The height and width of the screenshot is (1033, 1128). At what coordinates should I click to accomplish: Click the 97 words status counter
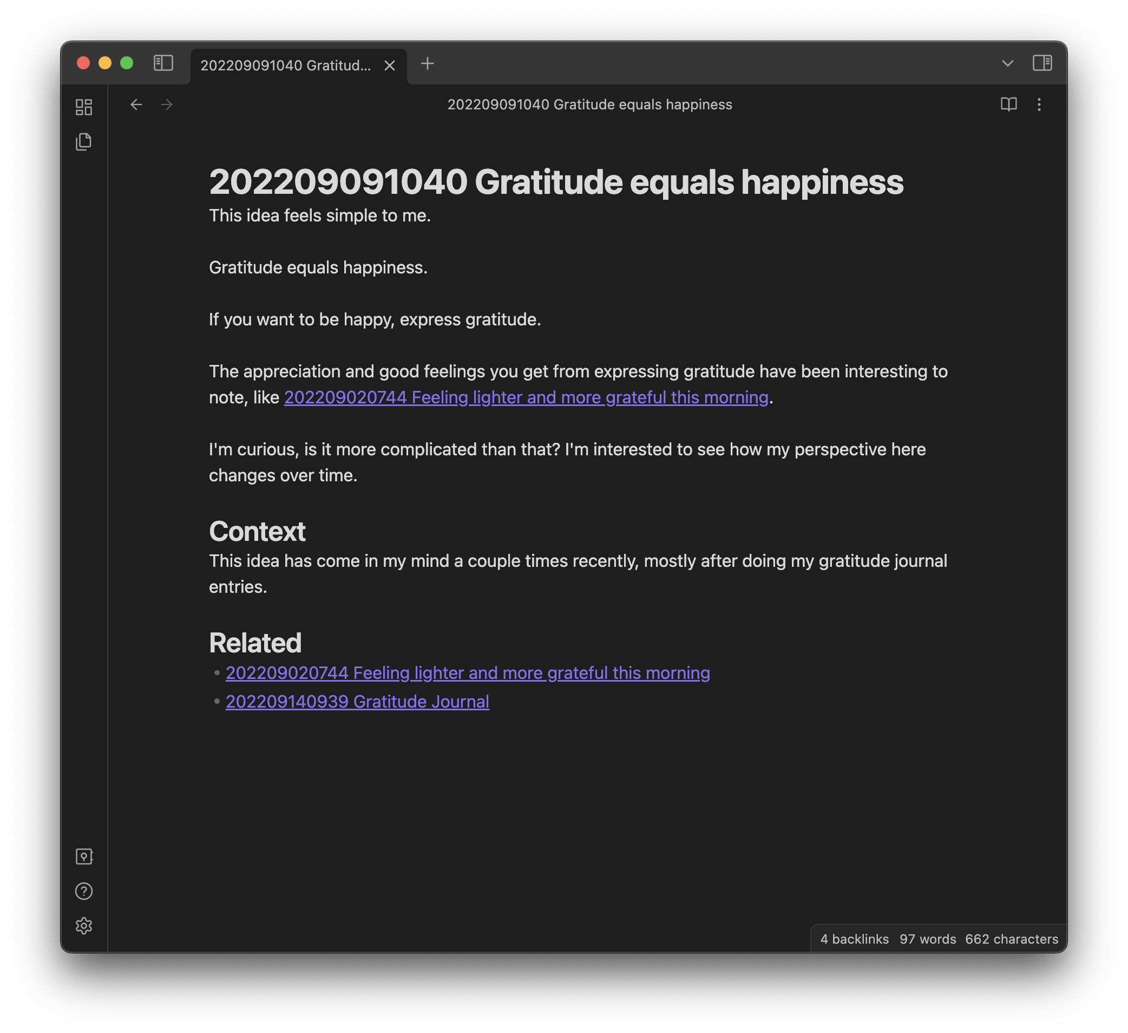[927, 939]
